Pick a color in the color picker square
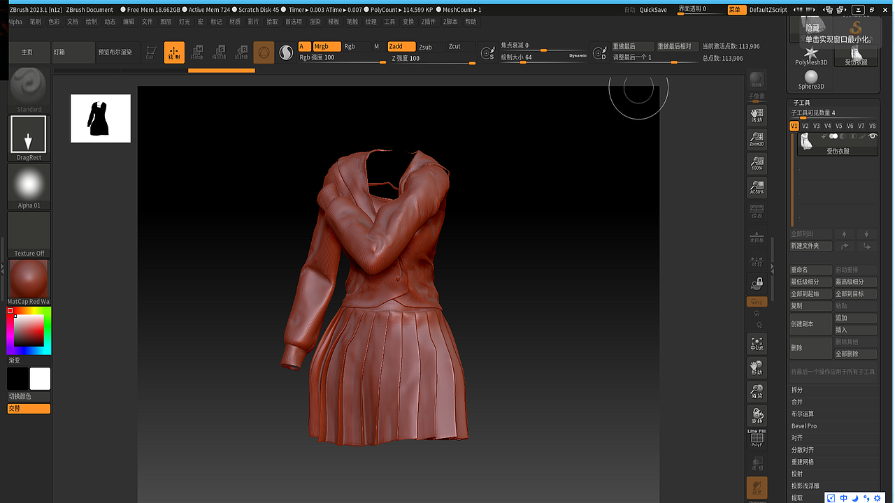 point(29,330)
